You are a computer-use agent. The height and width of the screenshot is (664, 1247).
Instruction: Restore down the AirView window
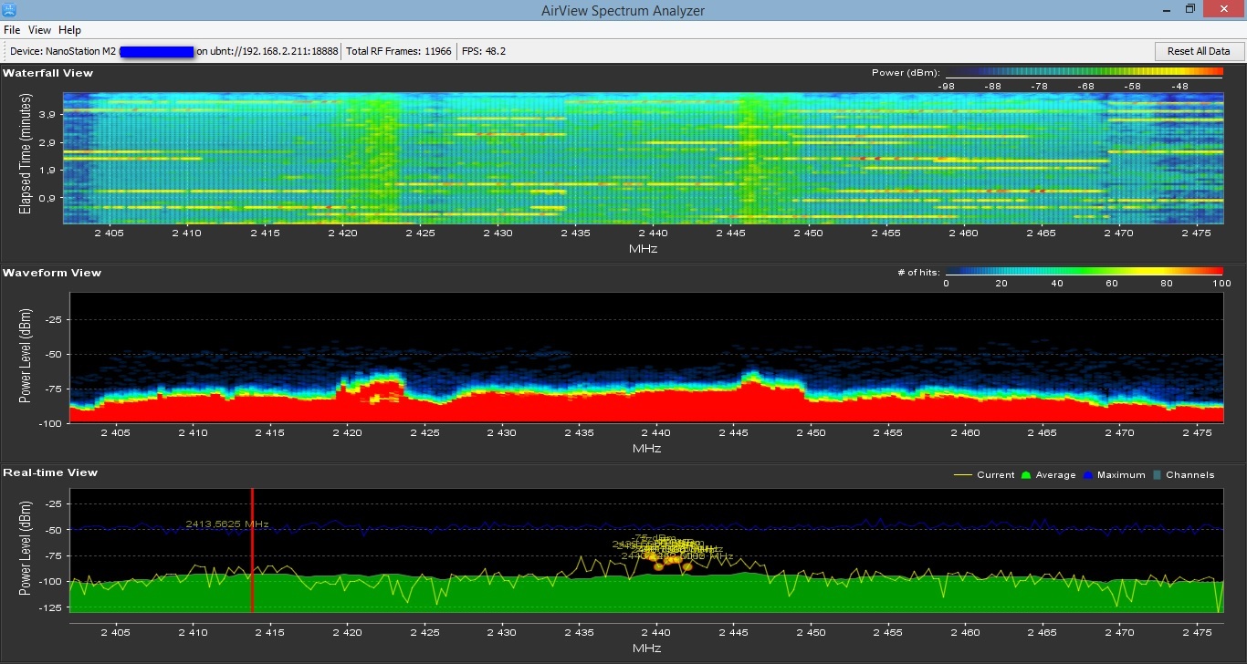tap(1190, 8)
